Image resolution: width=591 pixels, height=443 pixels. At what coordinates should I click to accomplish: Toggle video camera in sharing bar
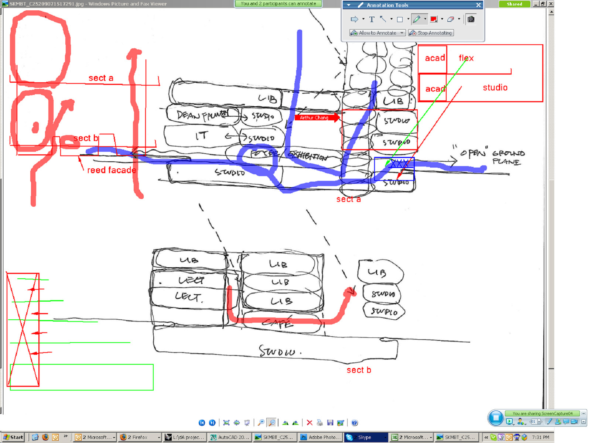click(574, 422)
